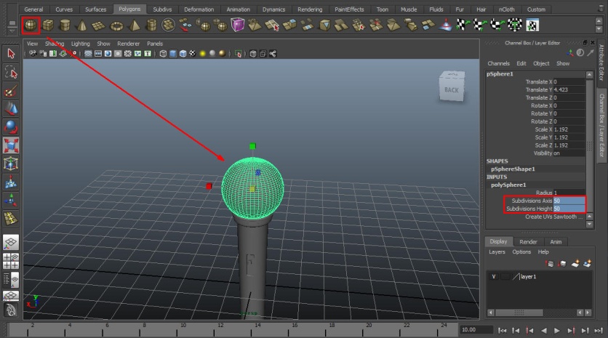
Task: Go to the end of playback range
Action: click(599, 331)
